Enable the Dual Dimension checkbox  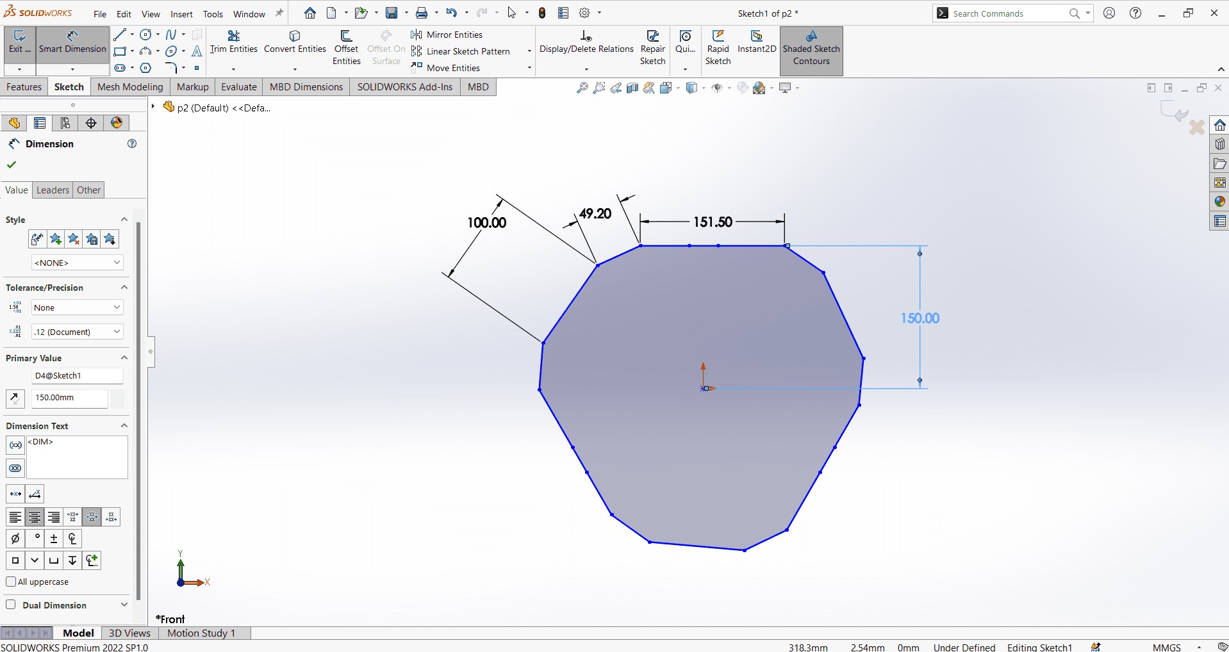tap(11, 605)
